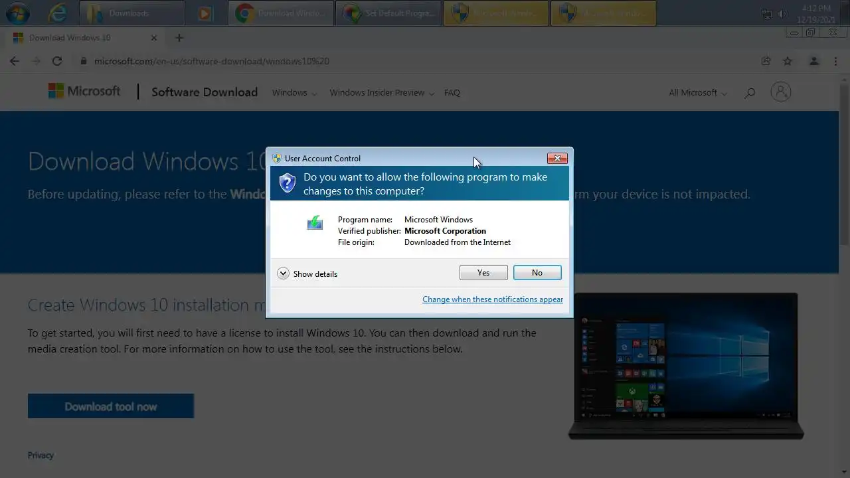Click the second shield taskbar button
The image size is (850, 478).
[604, 13]
